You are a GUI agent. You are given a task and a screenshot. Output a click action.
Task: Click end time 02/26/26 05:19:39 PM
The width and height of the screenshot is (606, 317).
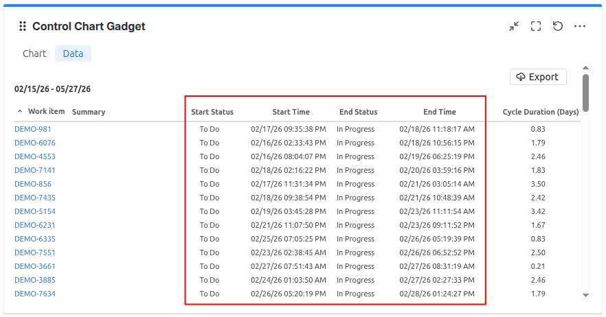click(437, 239)
